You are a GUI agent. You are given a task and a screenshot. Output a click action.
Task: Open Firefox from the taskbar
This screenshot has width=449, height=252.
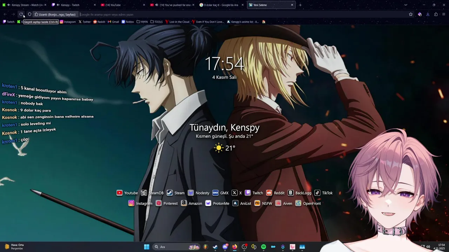234,247
